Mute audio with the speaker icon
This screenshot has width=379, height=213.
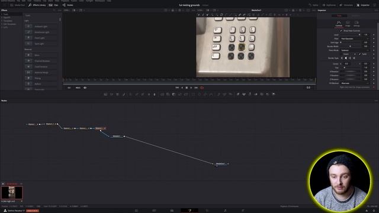tap(85, 88)
